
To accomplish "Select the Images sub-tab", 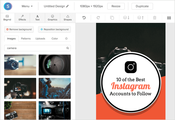I will (x=11, y=39).
